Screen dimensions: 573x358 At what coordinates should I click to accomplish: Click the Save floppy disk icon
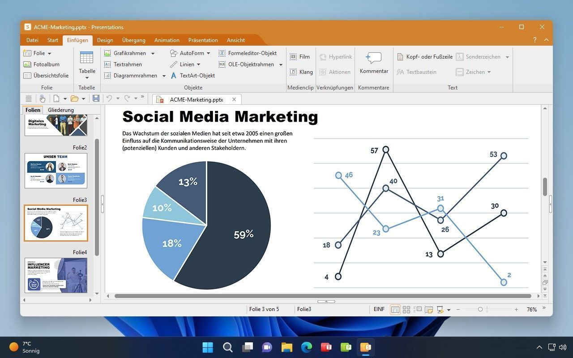click(x=96, y=98)
